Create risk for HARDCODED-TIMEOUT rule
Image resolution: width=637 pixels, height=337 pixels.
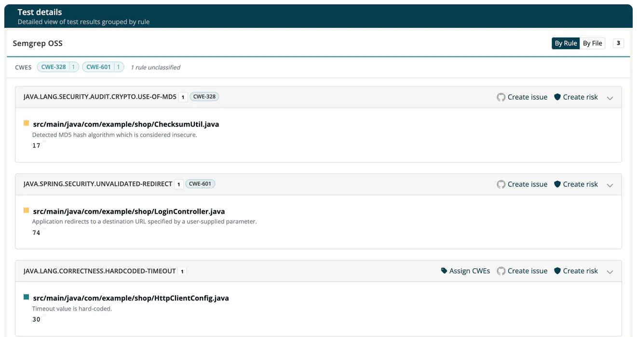pos(576,271)
